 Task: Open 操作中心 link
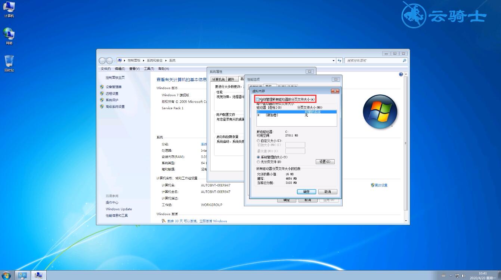112,202
